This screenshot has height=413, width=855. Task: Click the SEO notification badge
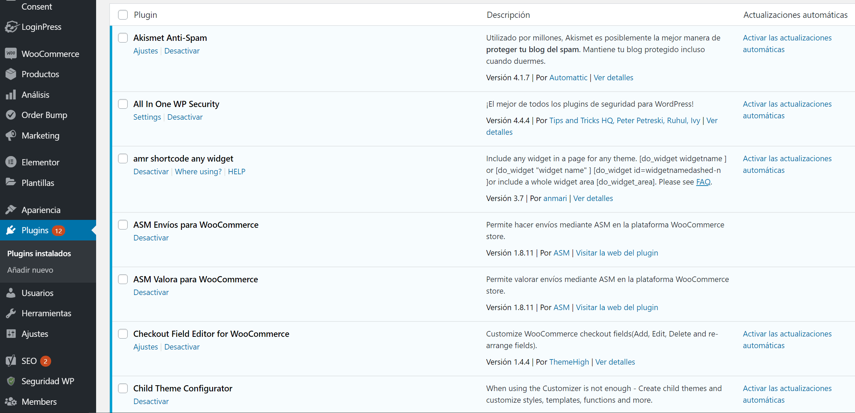(45, 361)
